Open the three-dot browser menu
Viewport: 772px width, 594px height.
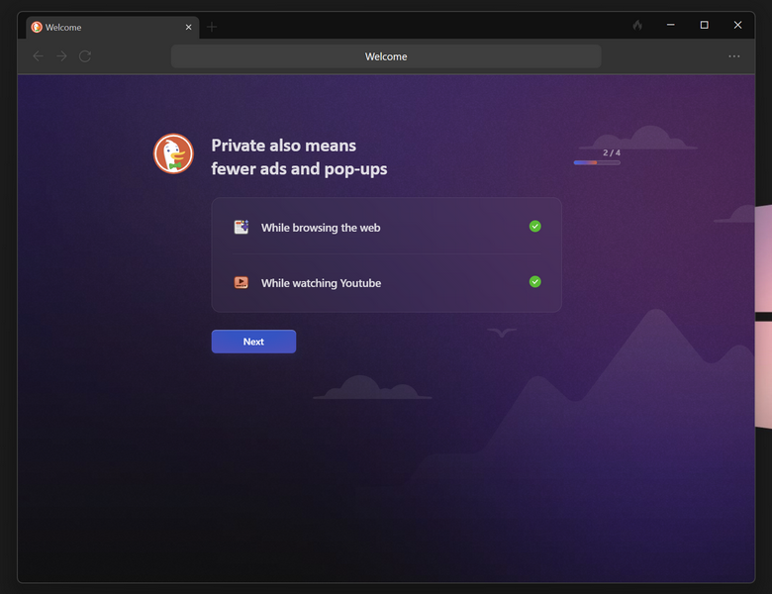(733, 56)
